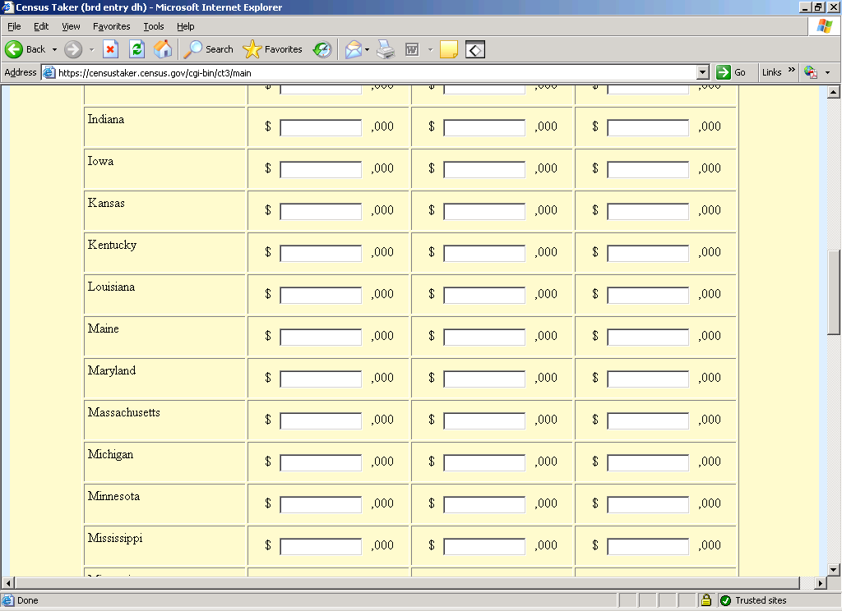The width and height of the screenshot is (842, 611).
Task: Open the address bar dropdown list
Action: [x=702, y=72]
